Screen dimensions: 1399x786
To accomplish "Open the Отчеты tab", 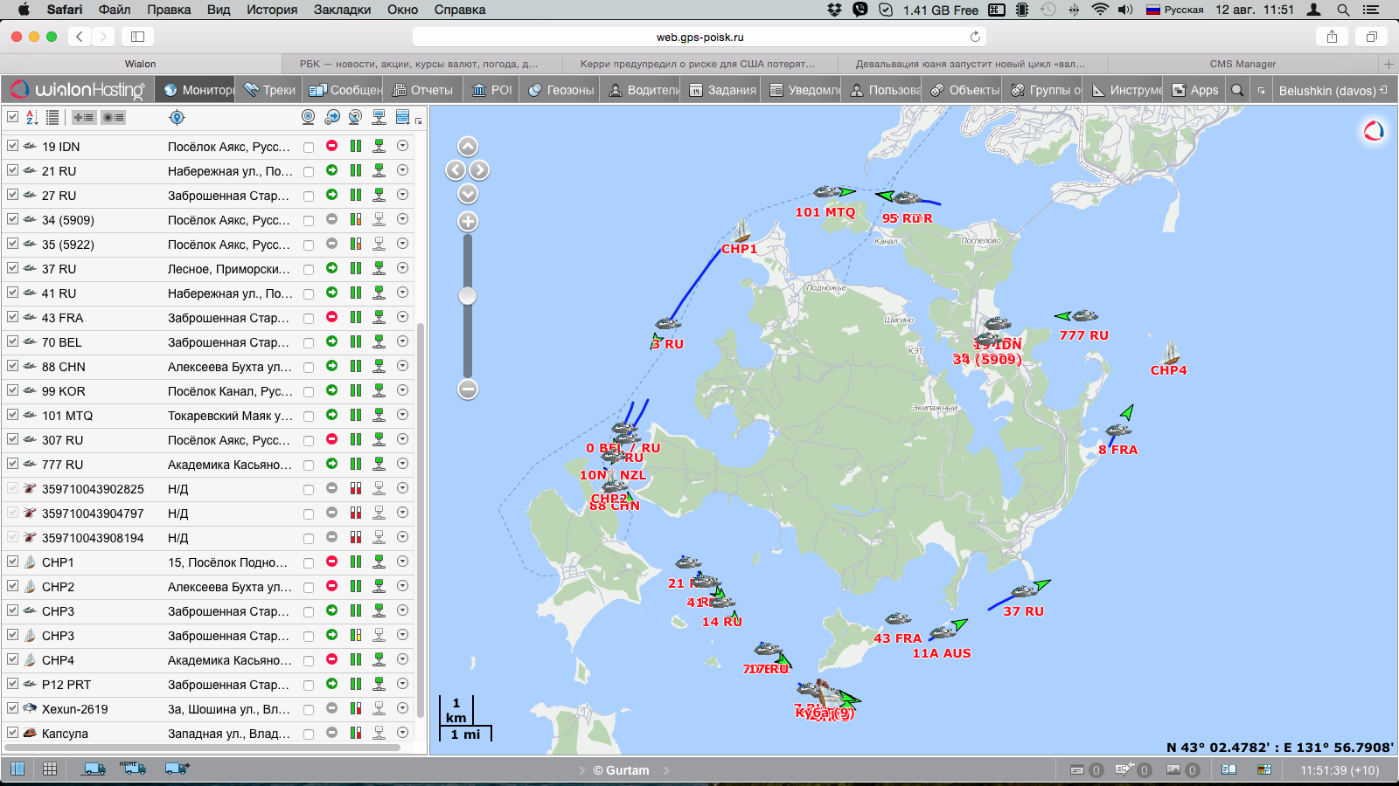I will [x=422, y=90].
